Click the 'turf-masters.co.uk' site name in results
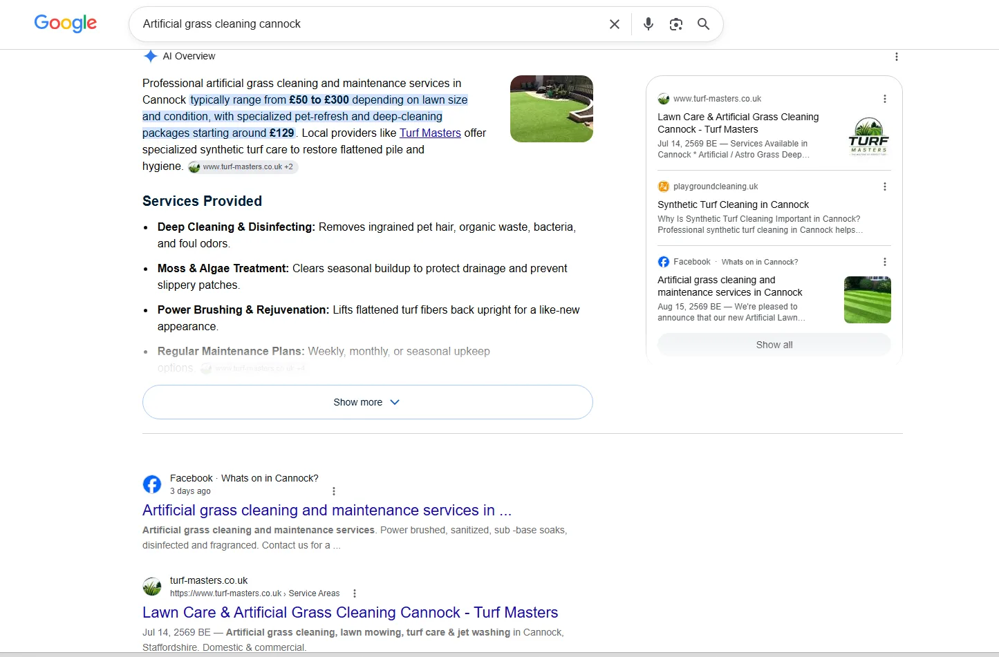The image size is (999, 657). 209,580
